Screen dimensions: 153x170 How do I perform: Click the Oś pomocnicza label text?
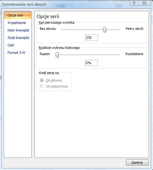tap(57, 87)
